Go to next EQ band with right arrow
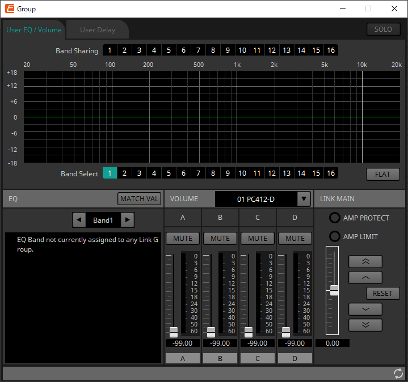408x382 pixels. (x=128, y=220)
